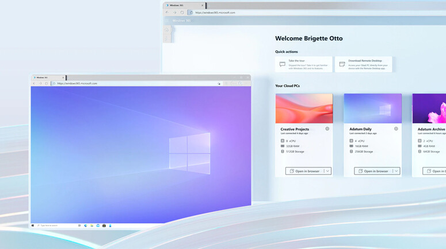Screen dimensions: 446x249
Task: Click the Adatum Archive card title
Action: [431, 129]
